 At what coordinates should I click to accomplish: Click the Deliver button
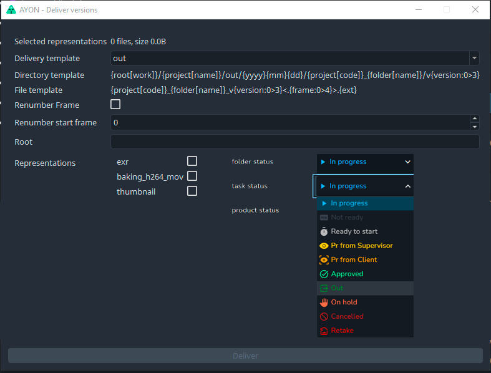pyautogui.click(x=245, y=356)
